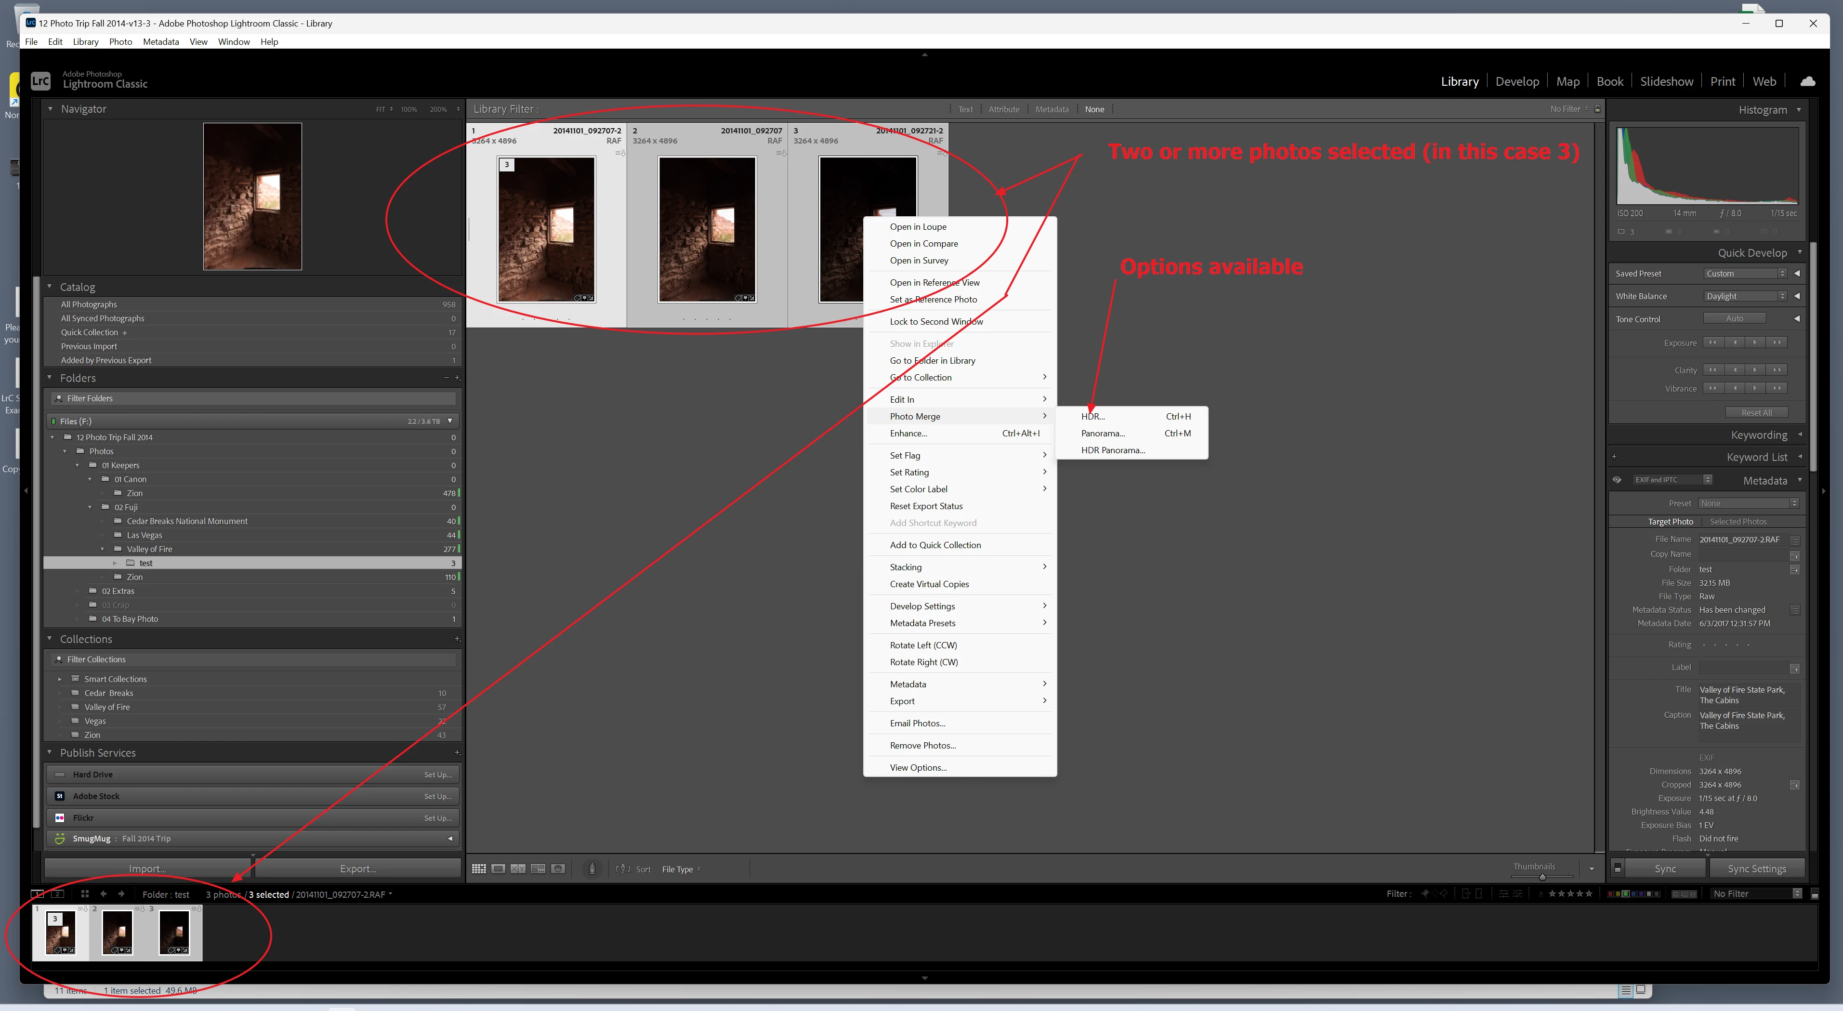Expand the Smart Collections group

(x=59, y=679)
